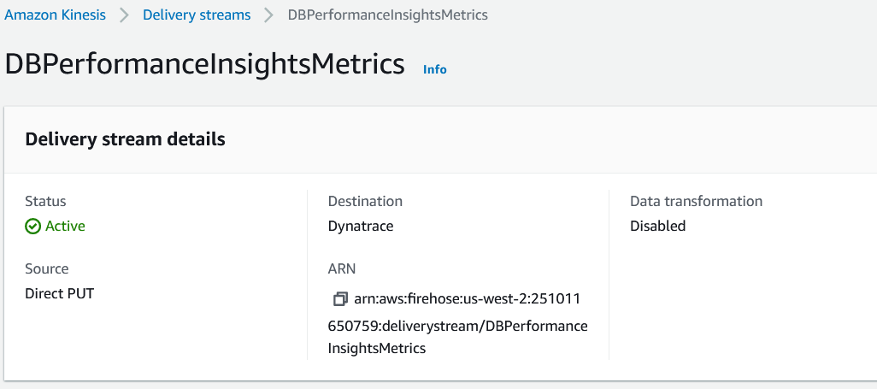Viewport: 877px width, 389px height.
Task: Open the Info link beside the title
Action: pos(434,69)
